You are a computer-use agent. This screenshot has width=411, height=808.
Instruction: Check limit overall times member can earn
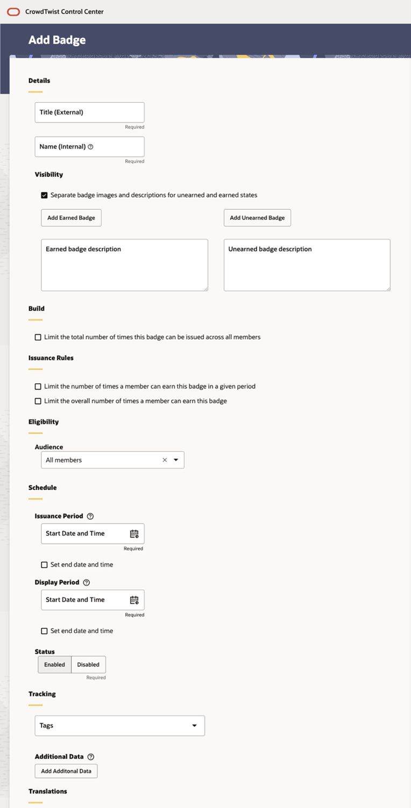click(38, 401)
